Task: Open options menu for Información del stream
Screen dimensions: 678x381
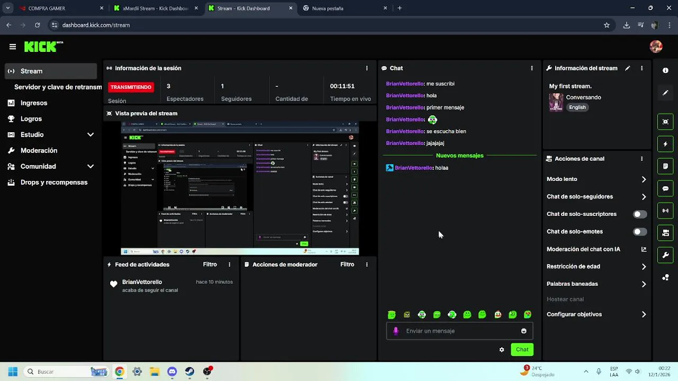Action: click(641, 68)
